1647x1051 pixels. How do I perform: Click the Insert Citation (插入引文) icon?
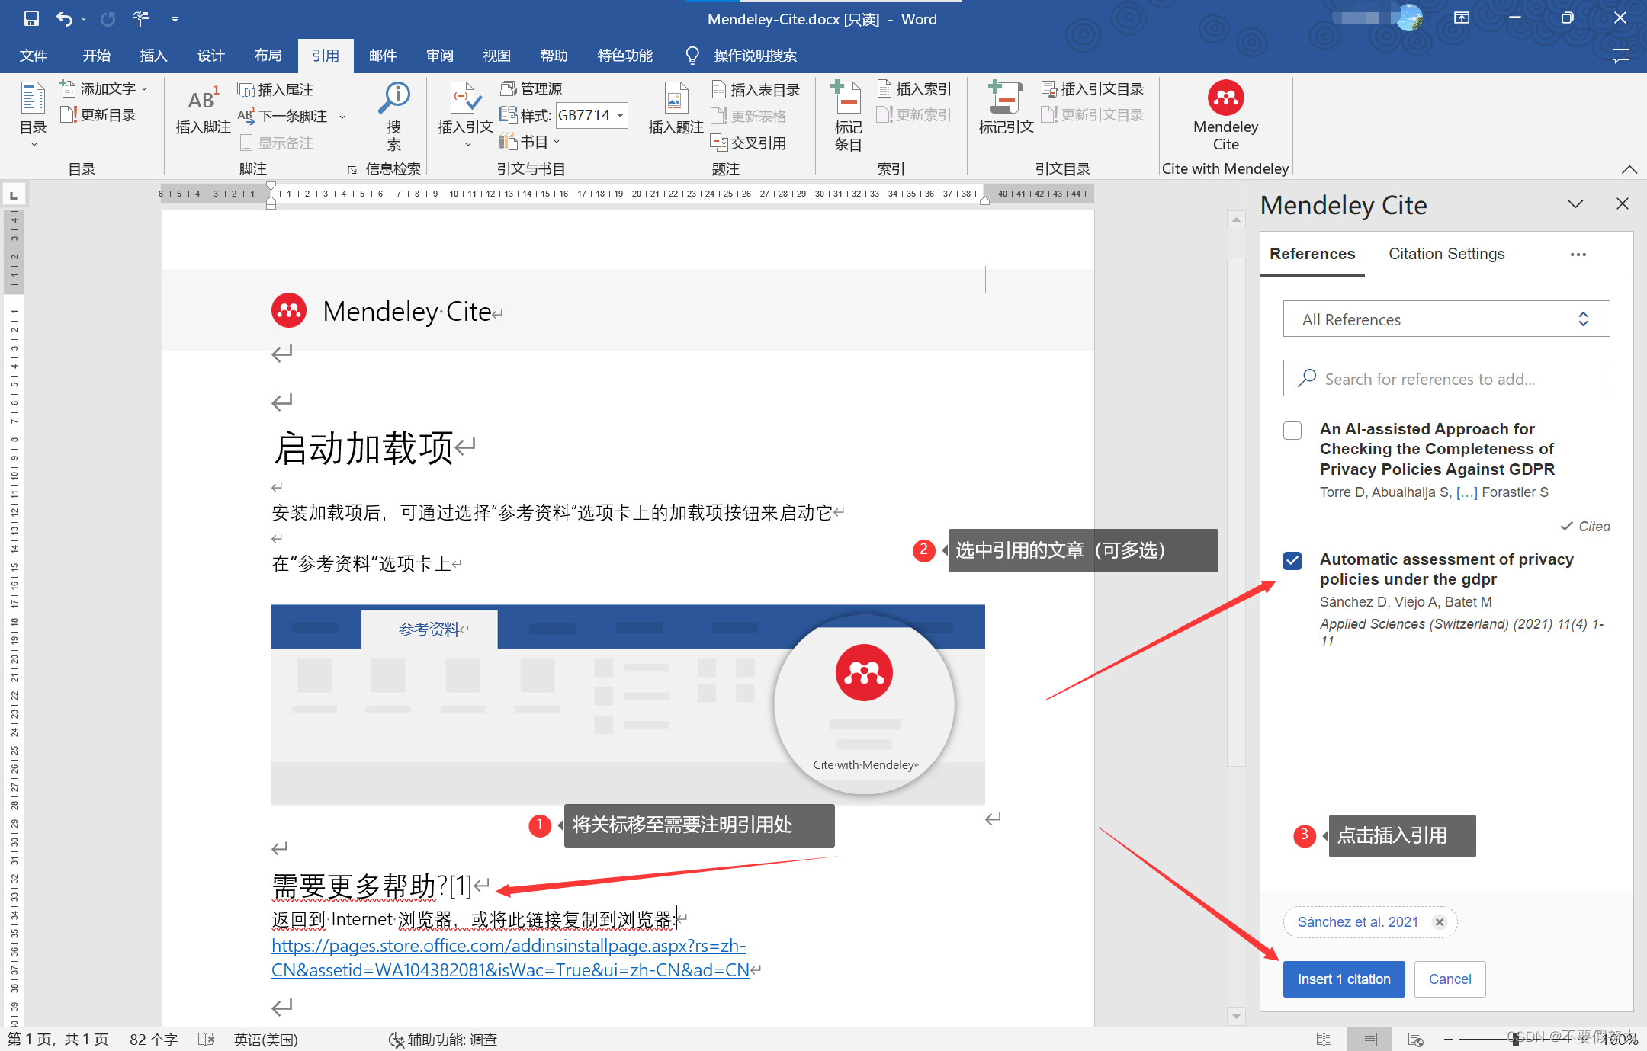point(465,99)
